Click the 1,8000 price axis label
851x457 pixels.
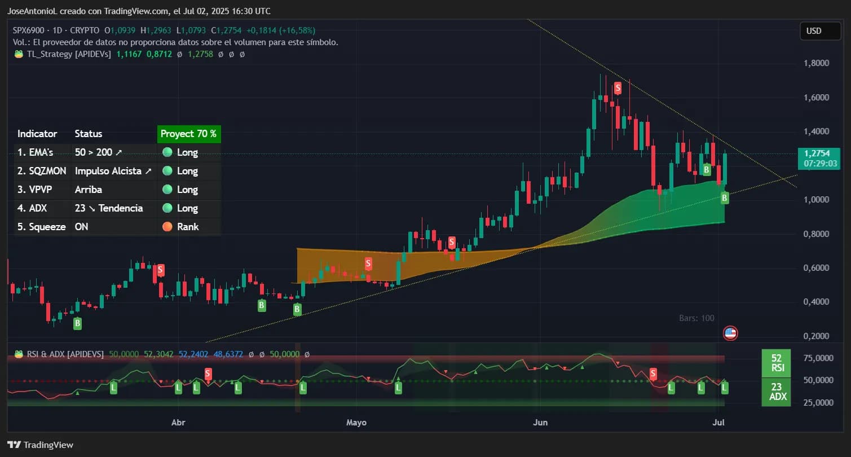click(x=816, y=63)
